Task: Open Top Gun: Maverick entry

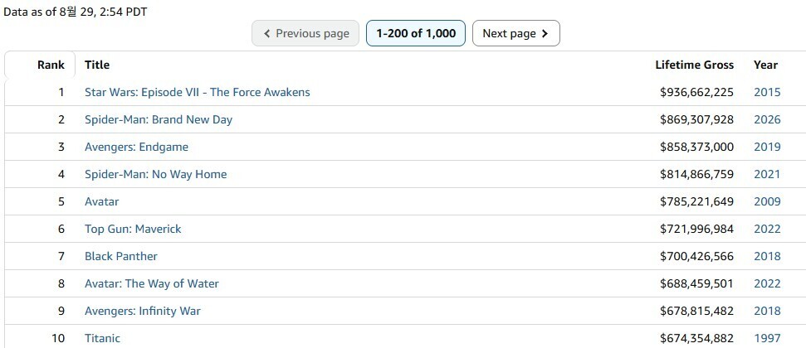Action: (133, 229)
